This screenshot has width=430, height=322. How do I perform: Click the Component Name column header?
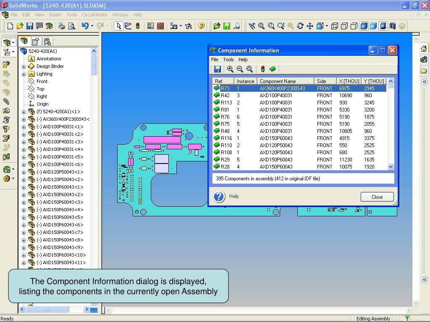coord(286,81)
